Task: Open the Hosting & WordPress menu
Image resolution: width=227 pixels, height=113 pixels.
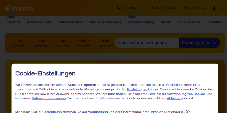Action: click(x=106, y=22)
